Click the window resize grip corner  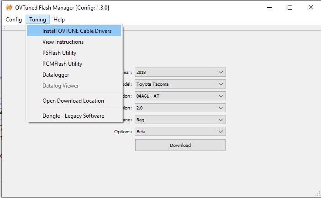[318, 194]
